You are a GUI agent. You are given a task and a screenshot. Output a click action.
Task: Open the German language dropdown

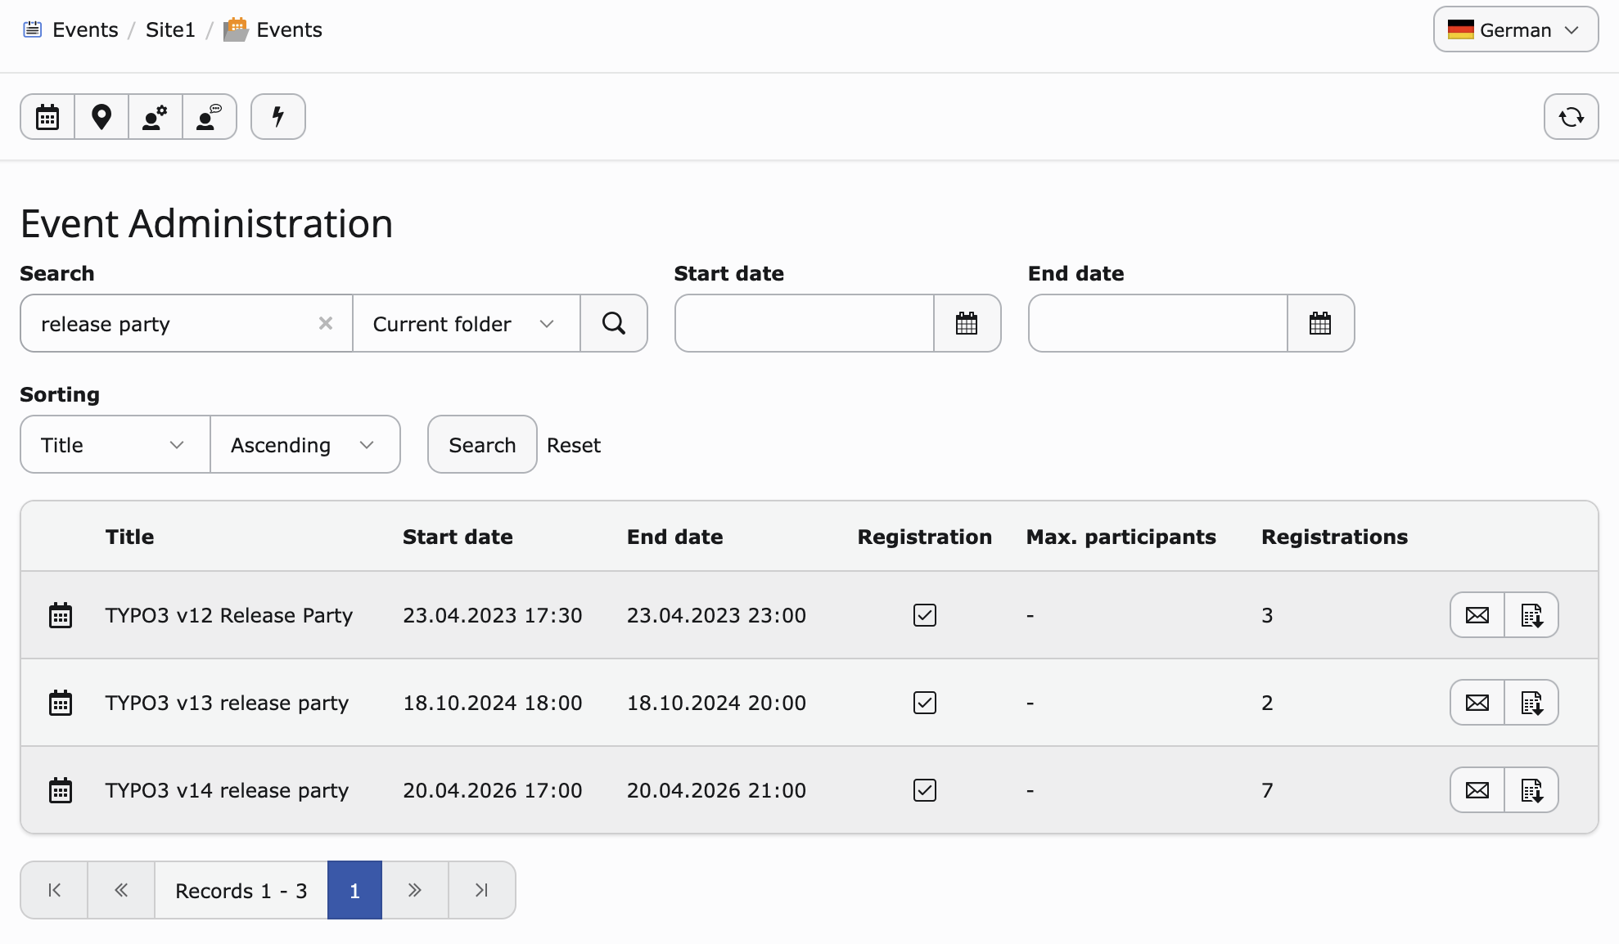1516,29
